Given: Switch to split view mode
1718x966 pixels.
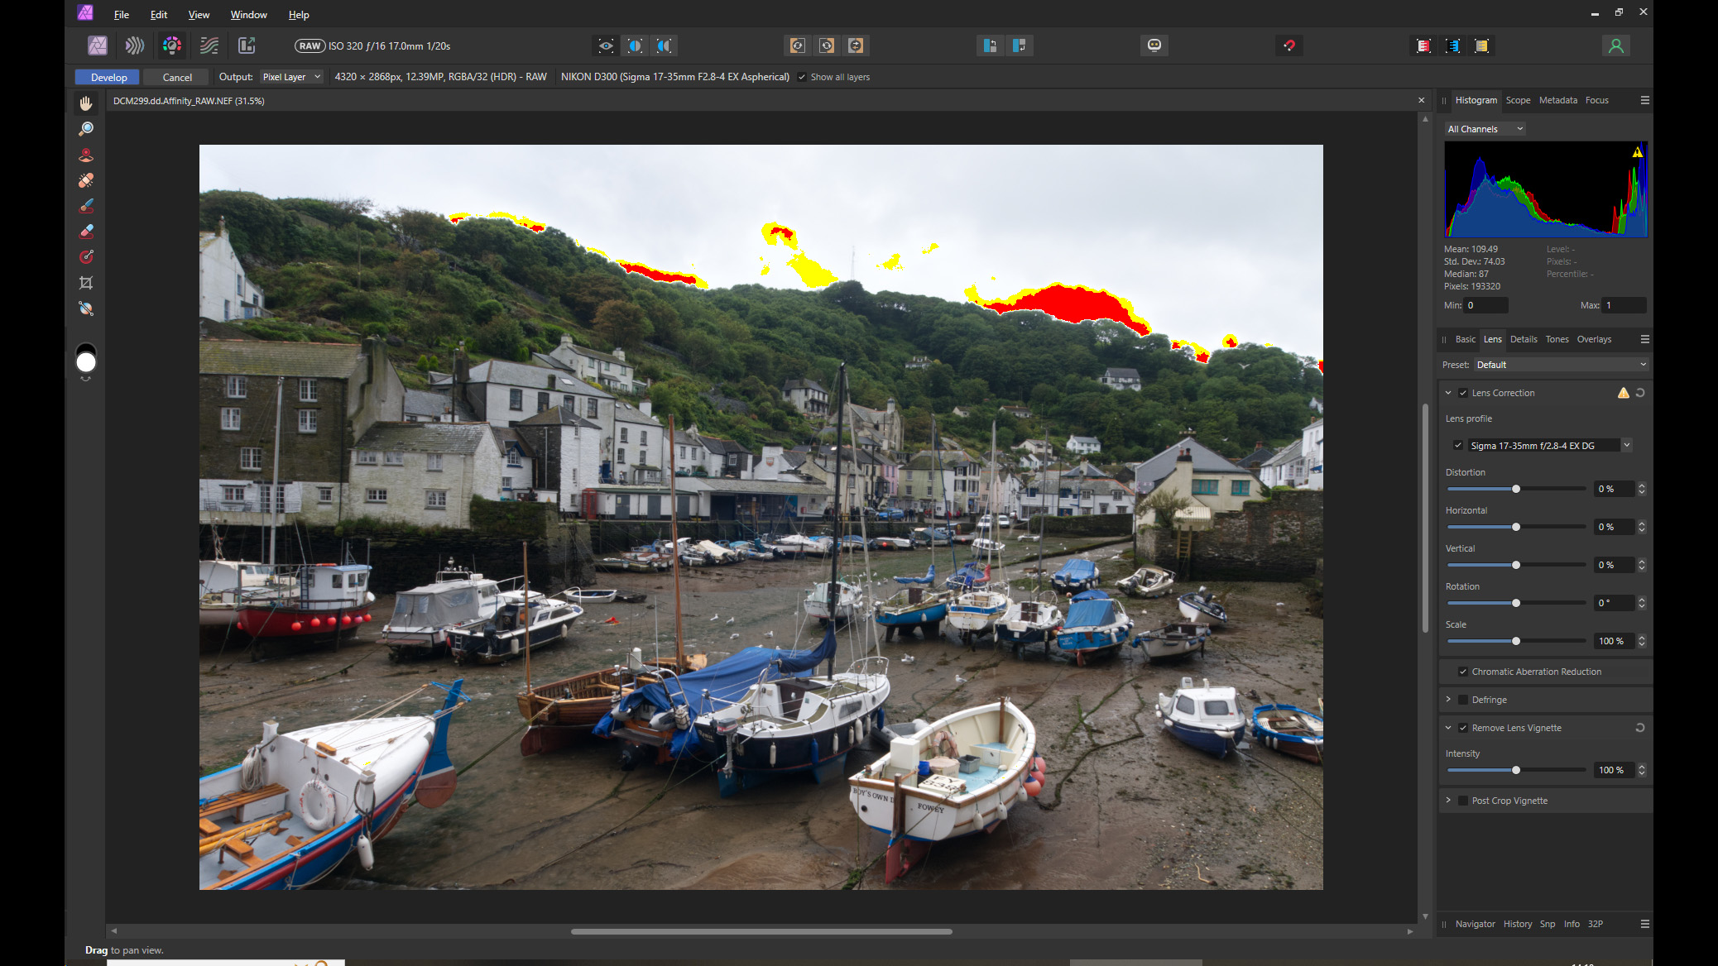Looking at the screenshot, I should coord(634,45).
